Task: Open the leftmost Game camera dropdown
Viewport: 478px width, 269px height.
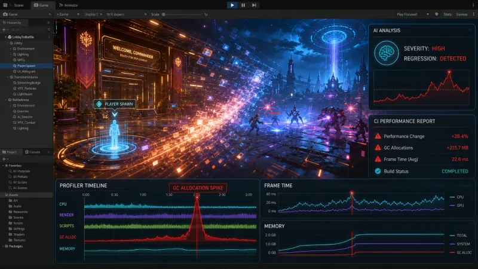Action: (x=27, y=14)
